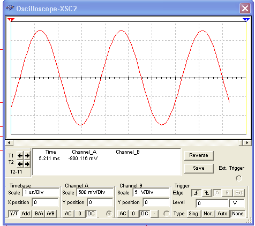255x226 pixels.
Task: Enable the Ext. Trigger radio button
Action: [239, 178]
